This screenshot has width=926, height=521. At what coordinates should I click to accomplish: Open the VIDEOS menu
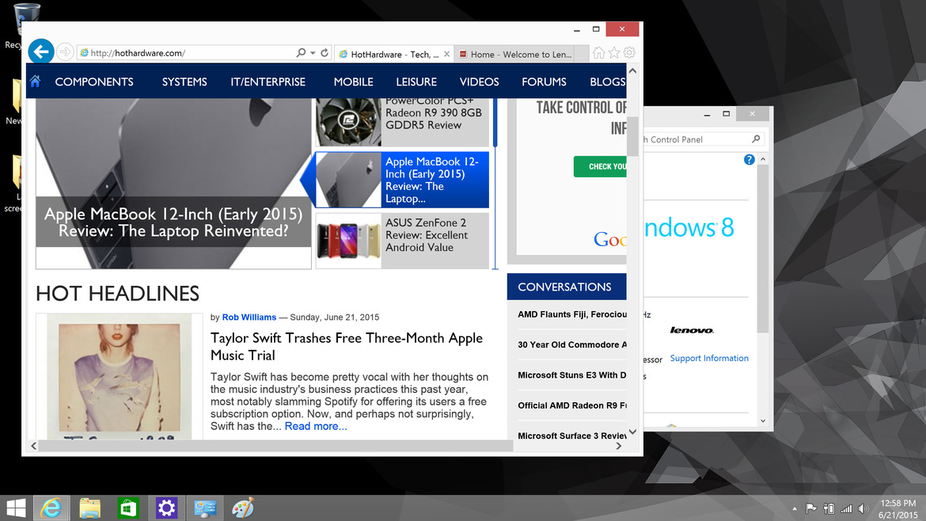(479, 82)
